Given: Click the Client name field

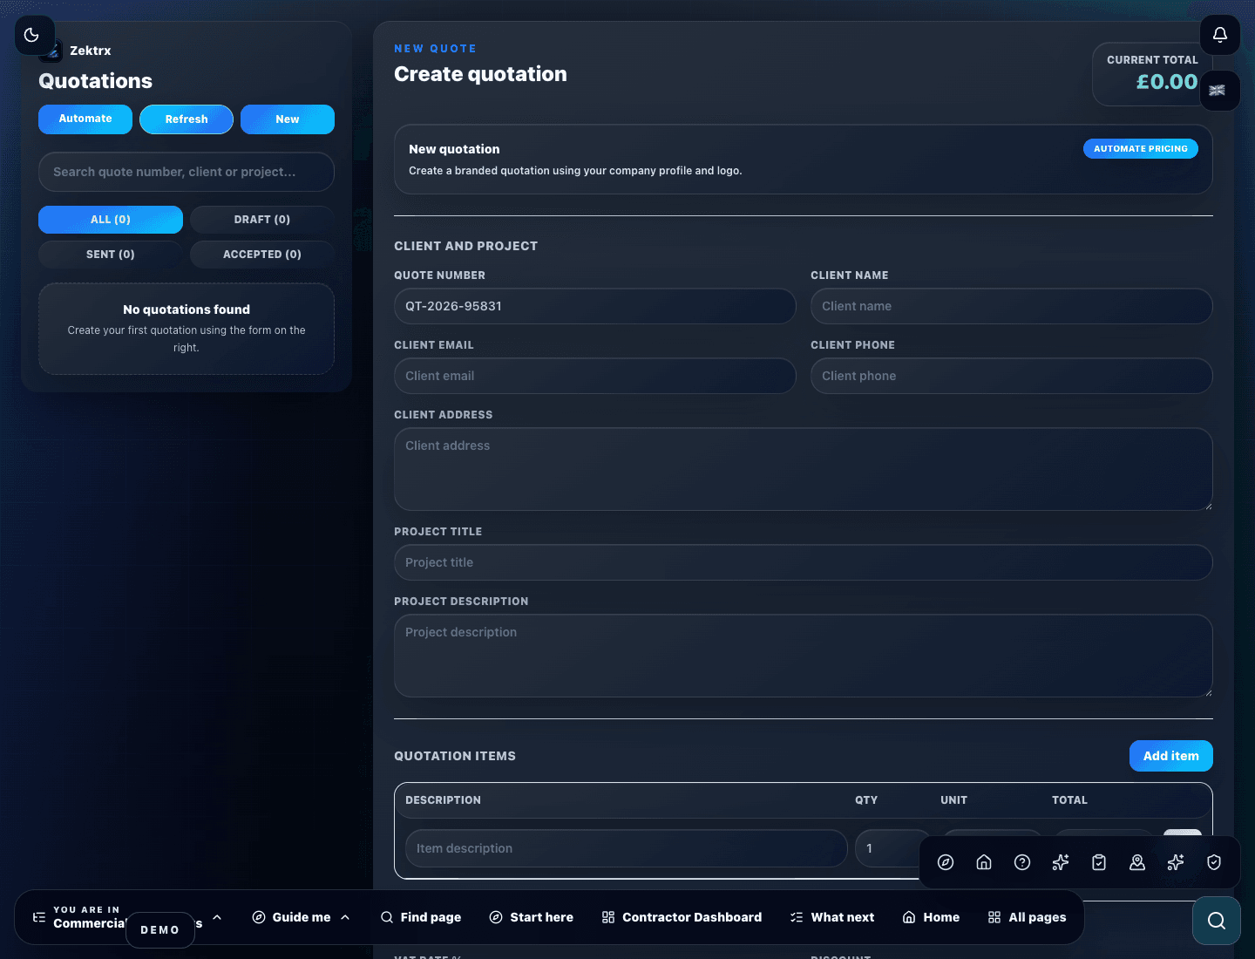Looking at the screenshot, I should coord(1012,306).
